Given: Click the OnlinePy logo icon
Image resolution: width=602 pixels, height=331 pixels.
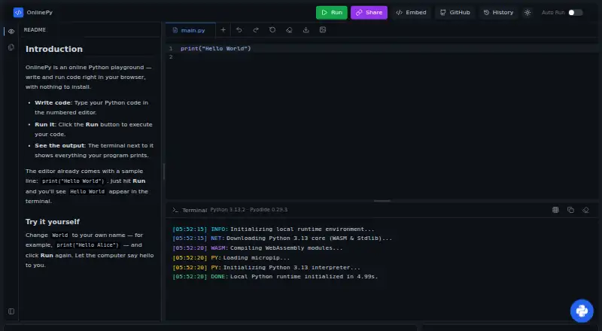Looking at the screenshot, I should tap(18, 12).
